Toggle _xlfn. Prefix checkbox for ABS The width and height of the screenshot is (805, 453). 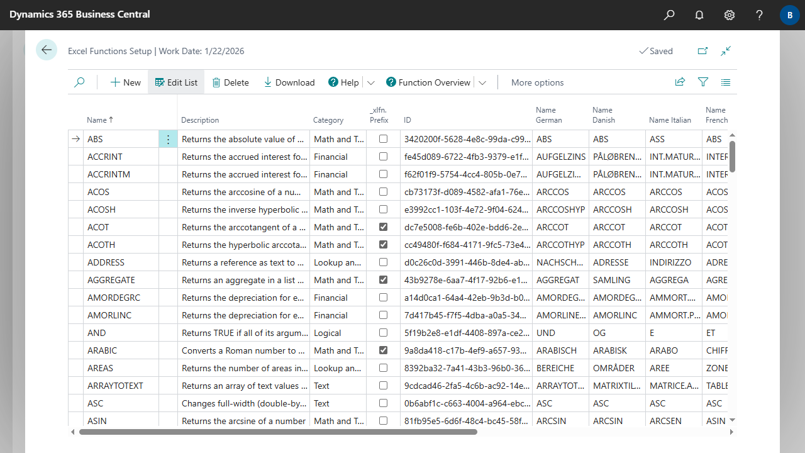point(383,139)
